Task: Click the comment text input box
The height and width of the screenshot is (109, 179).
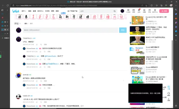Action: pyautogui.click(x=70, y=30)
